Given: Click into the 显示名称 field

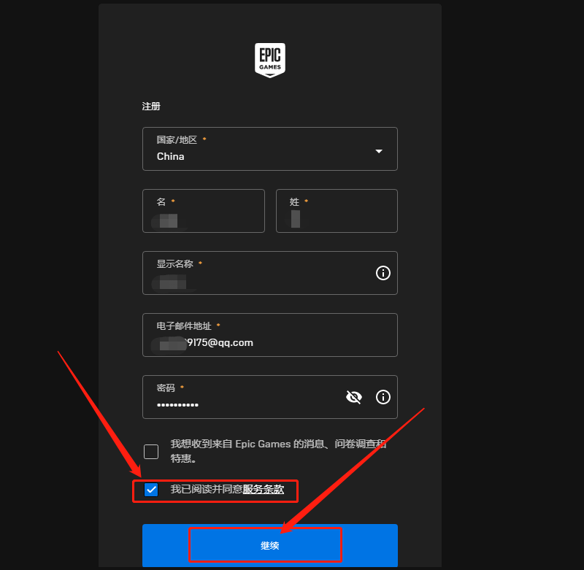Looking at the screenshot, I should coord(270,273).
